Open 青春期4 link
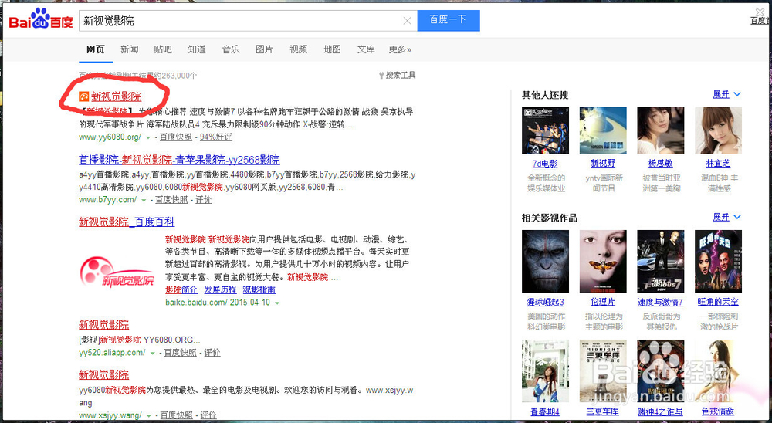 545,411
